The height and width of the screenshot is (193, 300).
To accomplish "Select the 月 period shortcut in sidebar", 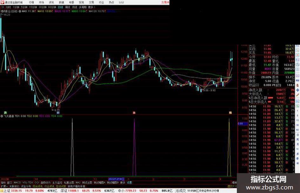I will coord(298,144).
